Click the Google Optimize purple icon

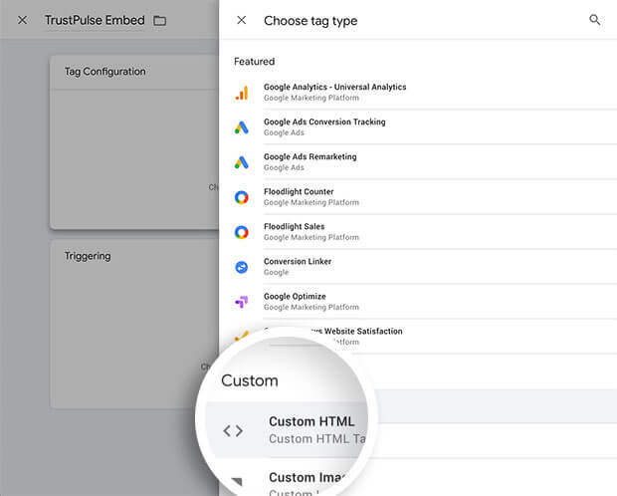tap(242, 302)
